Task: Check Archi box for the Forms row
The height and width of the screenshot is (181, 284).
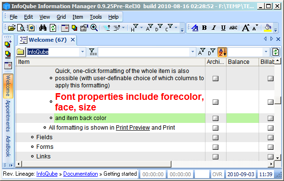Action: coord(216,147)
